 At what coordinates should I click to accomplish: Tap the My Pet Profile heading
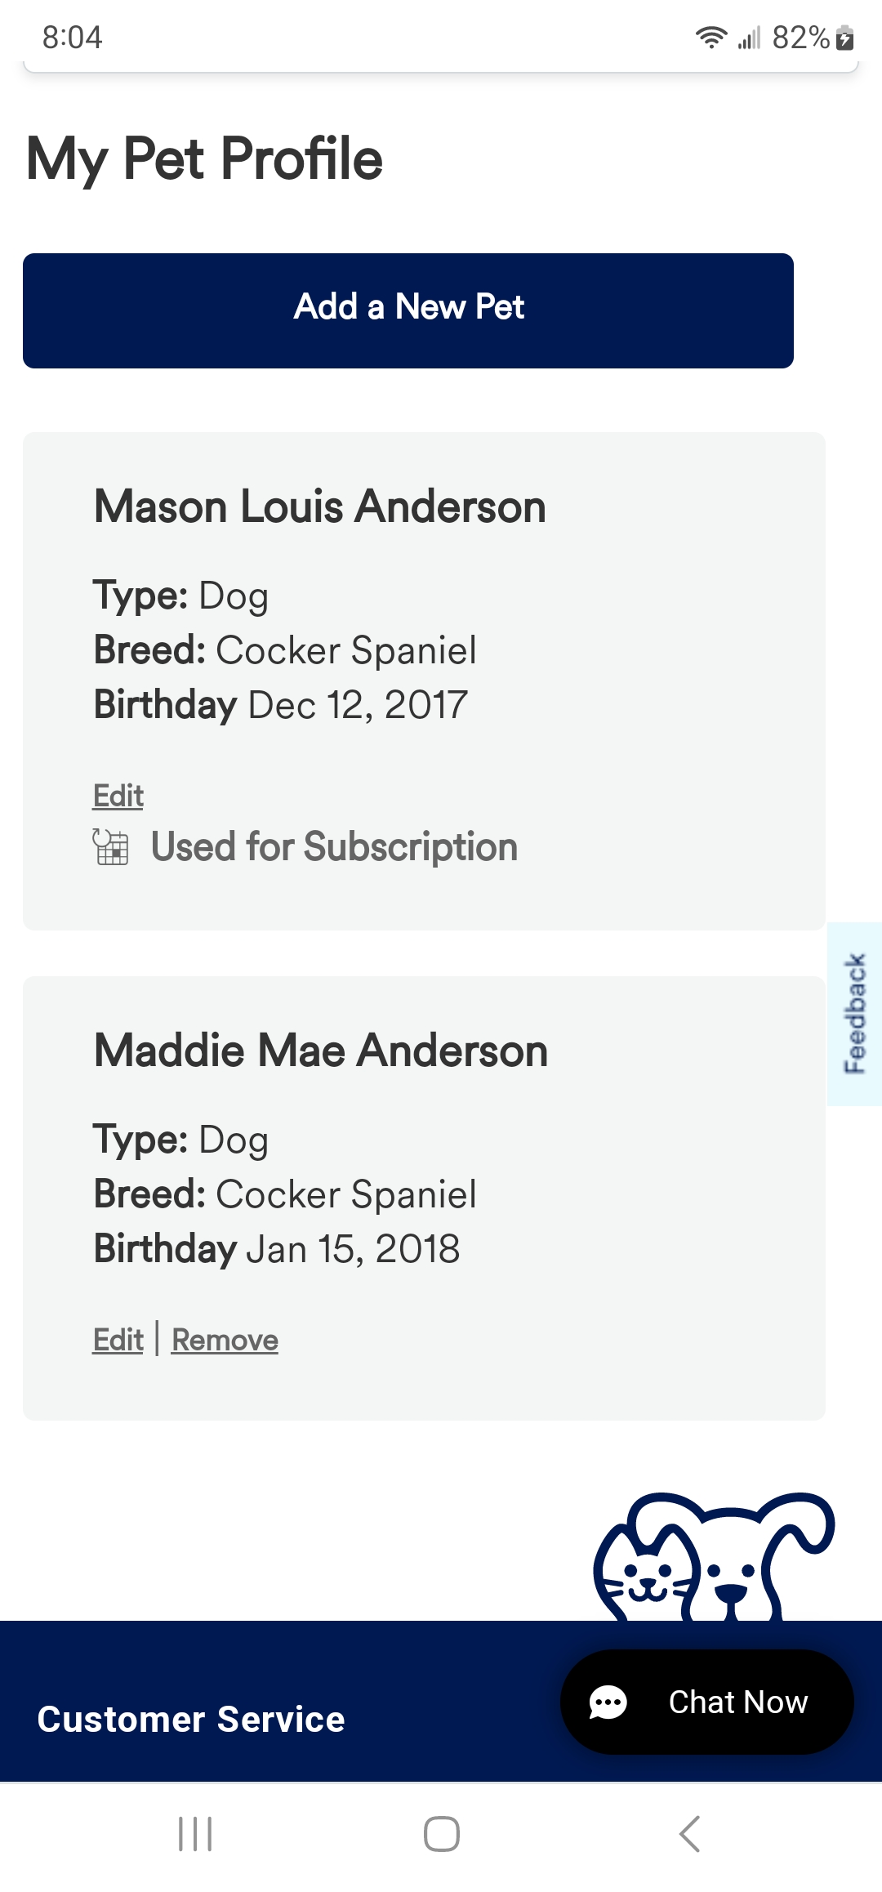[204, 158]
